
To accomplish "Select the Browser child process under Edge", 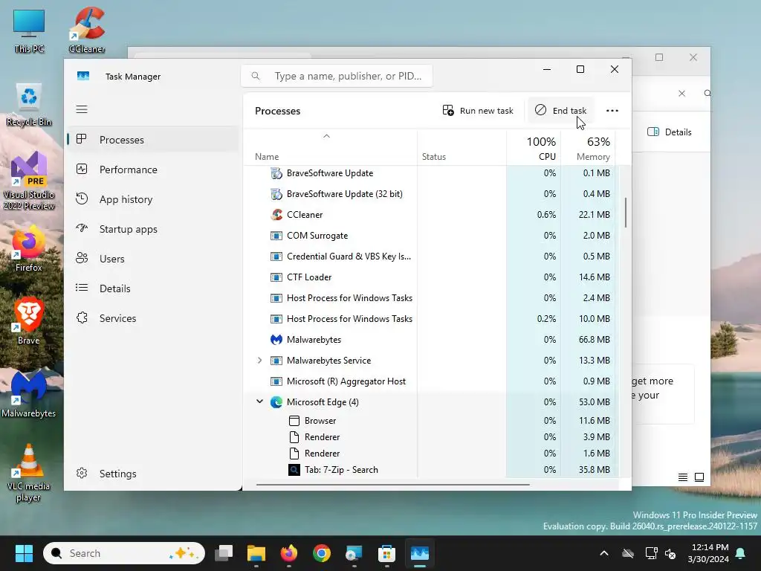I will coord(430,421).
